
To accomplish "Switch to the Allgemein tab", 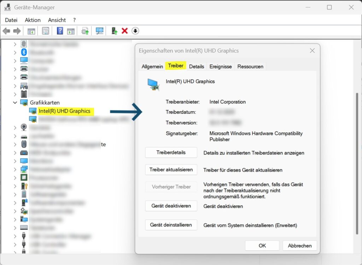I will [x=152, y=66].
